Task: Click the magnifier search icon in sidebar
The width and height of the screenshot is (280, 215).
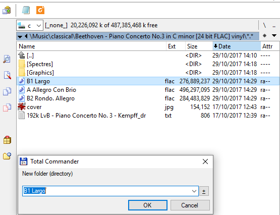Action: tap(7, 59)
